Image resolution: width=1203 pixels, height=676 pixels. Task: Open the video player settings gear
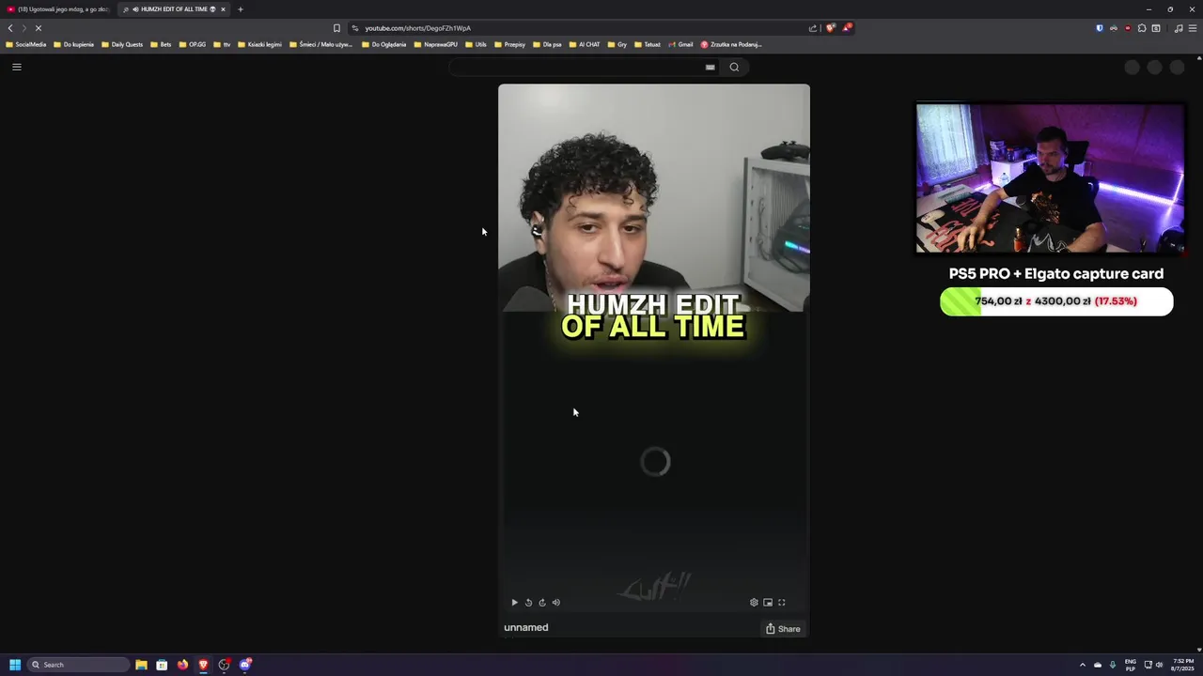754,603
